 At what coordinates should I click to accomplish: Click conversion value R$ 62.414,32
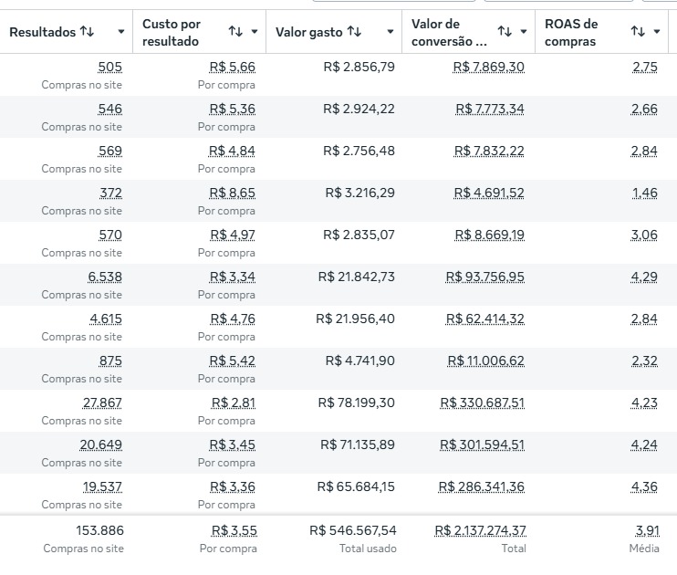tap(485, 319)
